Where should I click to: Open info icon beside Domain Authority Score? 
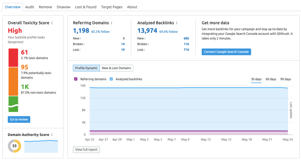click(52, 135)
